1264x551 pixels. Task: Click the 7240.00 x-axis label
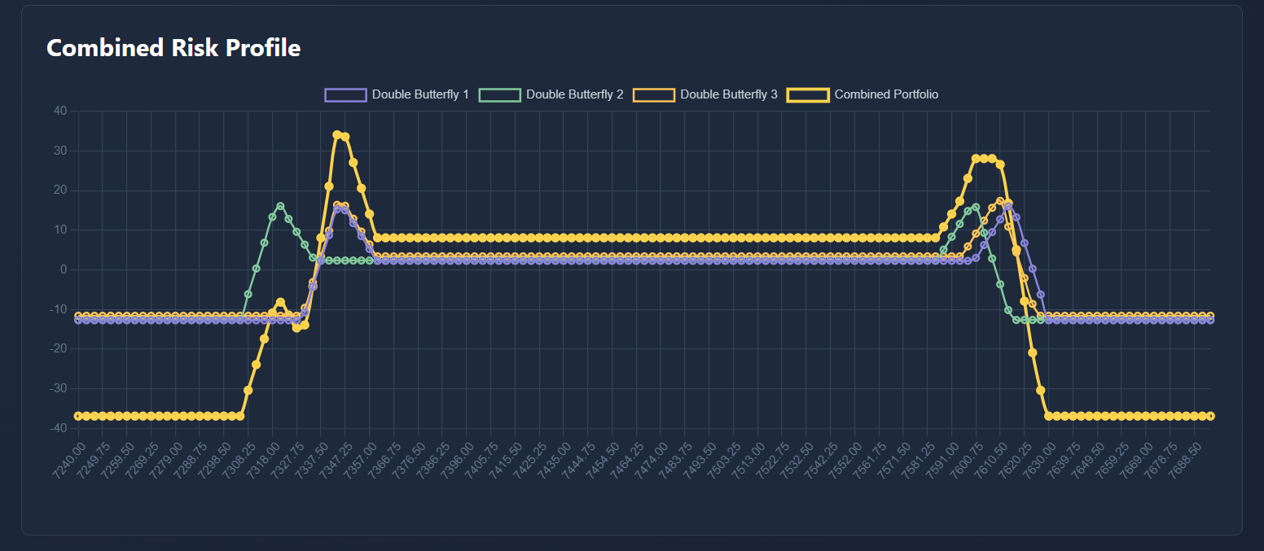pyautogui.click(x=68, y=453)
